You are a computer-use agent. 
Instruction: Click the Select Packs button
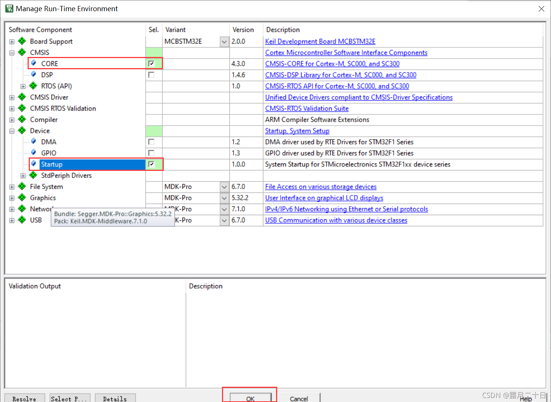70,398
